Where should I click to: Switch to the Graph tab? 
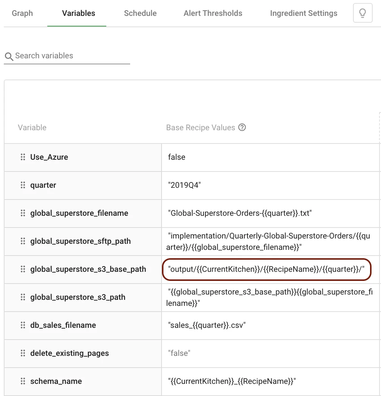[x=22, y=13]
